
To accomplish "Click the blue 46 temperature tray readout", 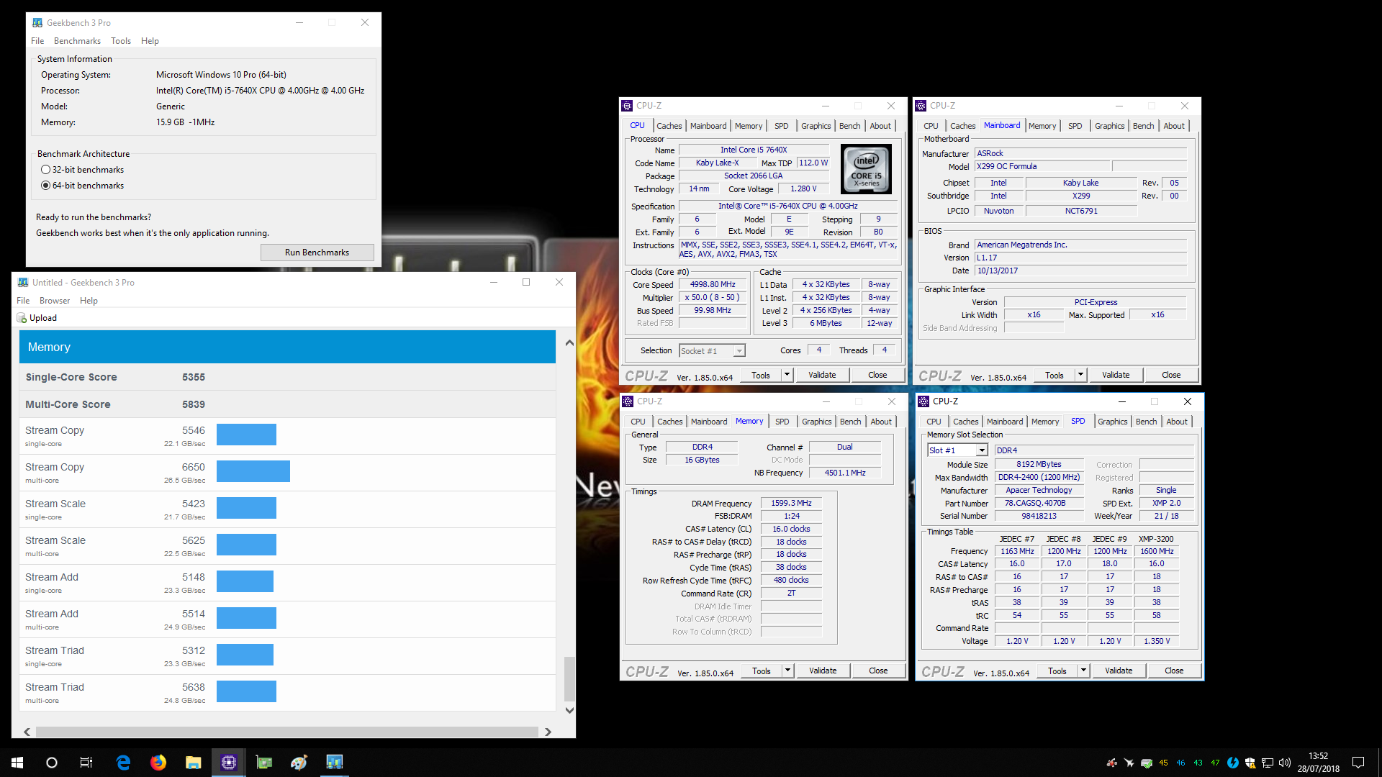I will pos(1180,763).
